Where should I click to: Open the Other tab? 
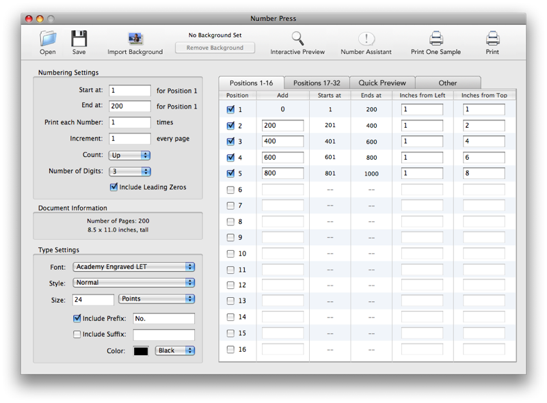pyautogui.click(x=448, y=83)
